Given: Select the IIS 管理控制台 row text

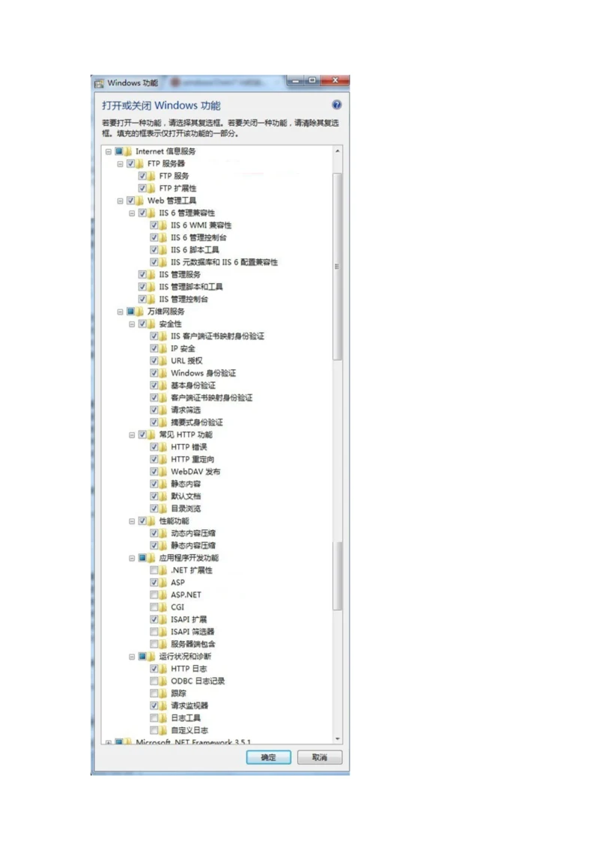Looking at the screenshot, I should 183,300.
